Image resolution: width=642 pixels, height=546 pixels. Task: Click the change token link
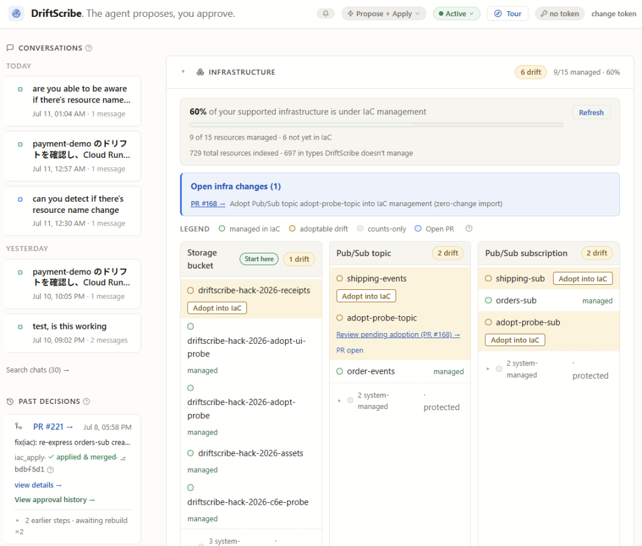point(613,14)
